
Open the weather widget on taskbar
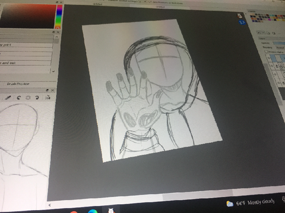click(x=251, y=203)
